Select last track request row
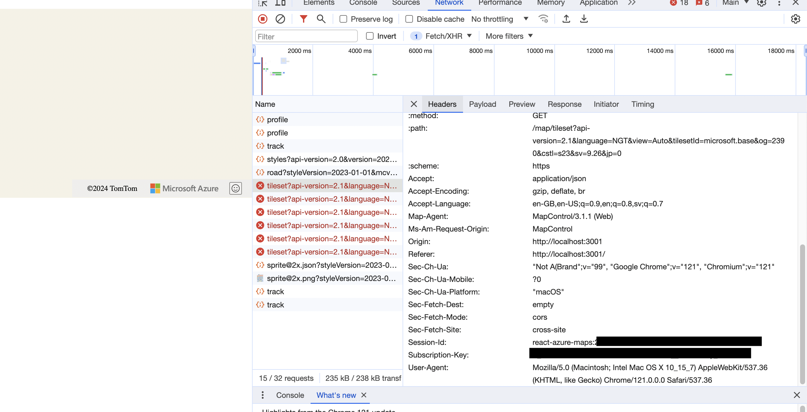The image size is (807, 412). (328, 305)
